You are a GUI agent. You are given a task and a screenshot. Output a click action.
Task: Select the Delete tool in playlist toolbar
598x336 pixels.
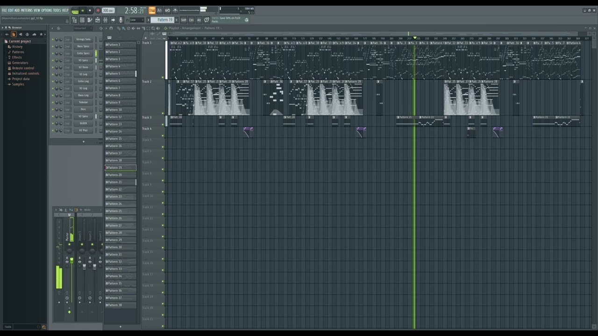tap(128, 28)
